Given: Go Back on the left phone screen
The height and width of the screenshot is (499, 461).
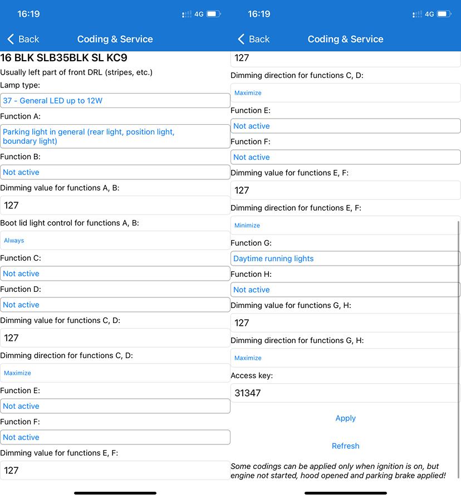Looking at the screenshot, I should (23, 39).
